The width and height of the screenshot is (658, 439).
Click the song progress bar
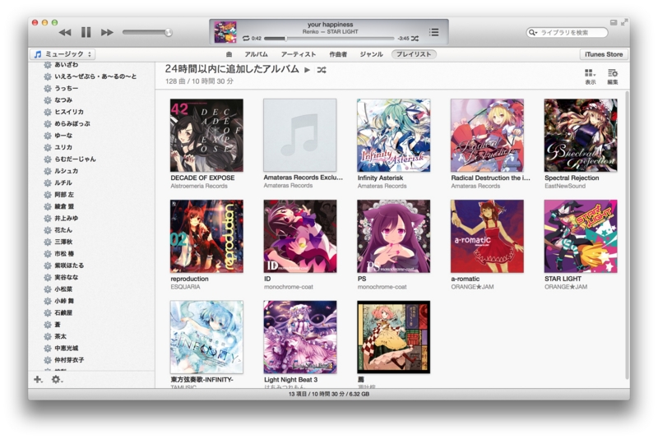[328, 38]
